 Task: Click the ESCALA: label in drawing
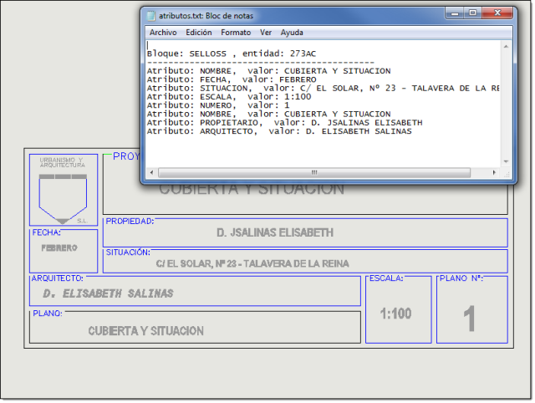386,278
